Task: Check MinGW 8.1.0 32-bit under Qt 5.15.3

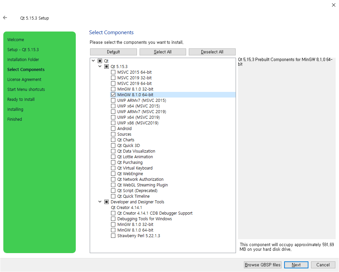Action: 113,89
